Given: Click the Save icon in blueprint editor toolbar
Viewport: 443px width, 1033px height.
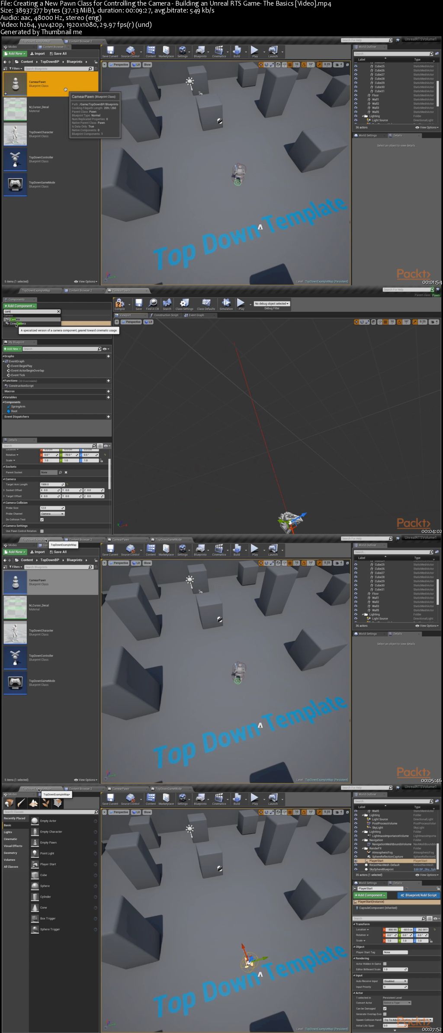Looking at the screenshot, I should (x=138, y=305).
